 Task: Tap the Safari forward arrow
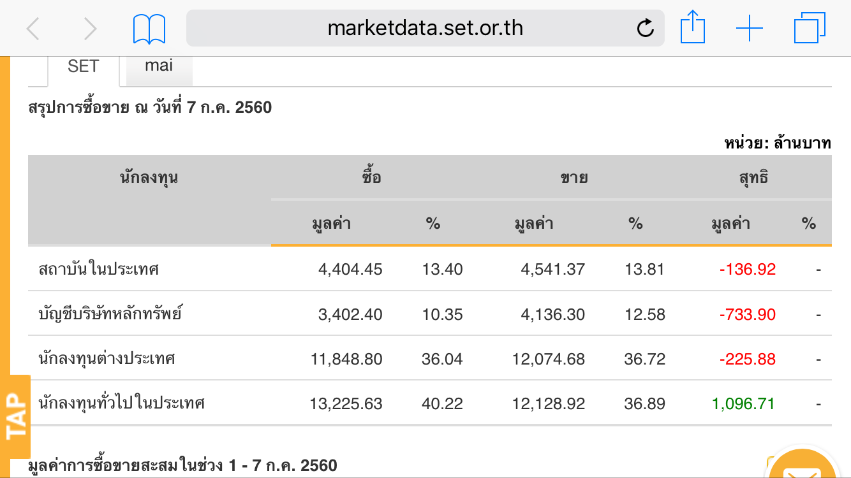91,29
